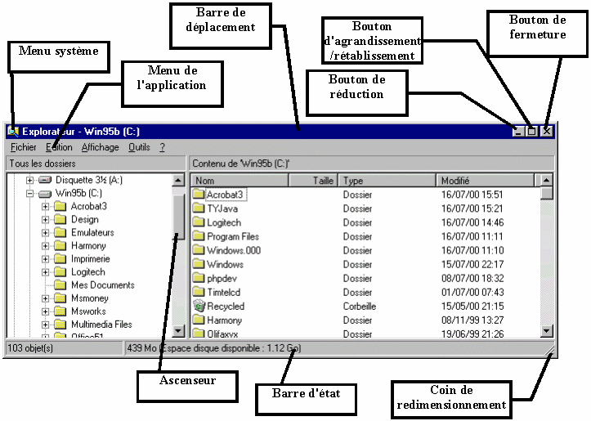Click the Explorer system menu icon in title bar
Viewport: 591px width, 421px height.
pyautogui.click(x=12, y=131)
